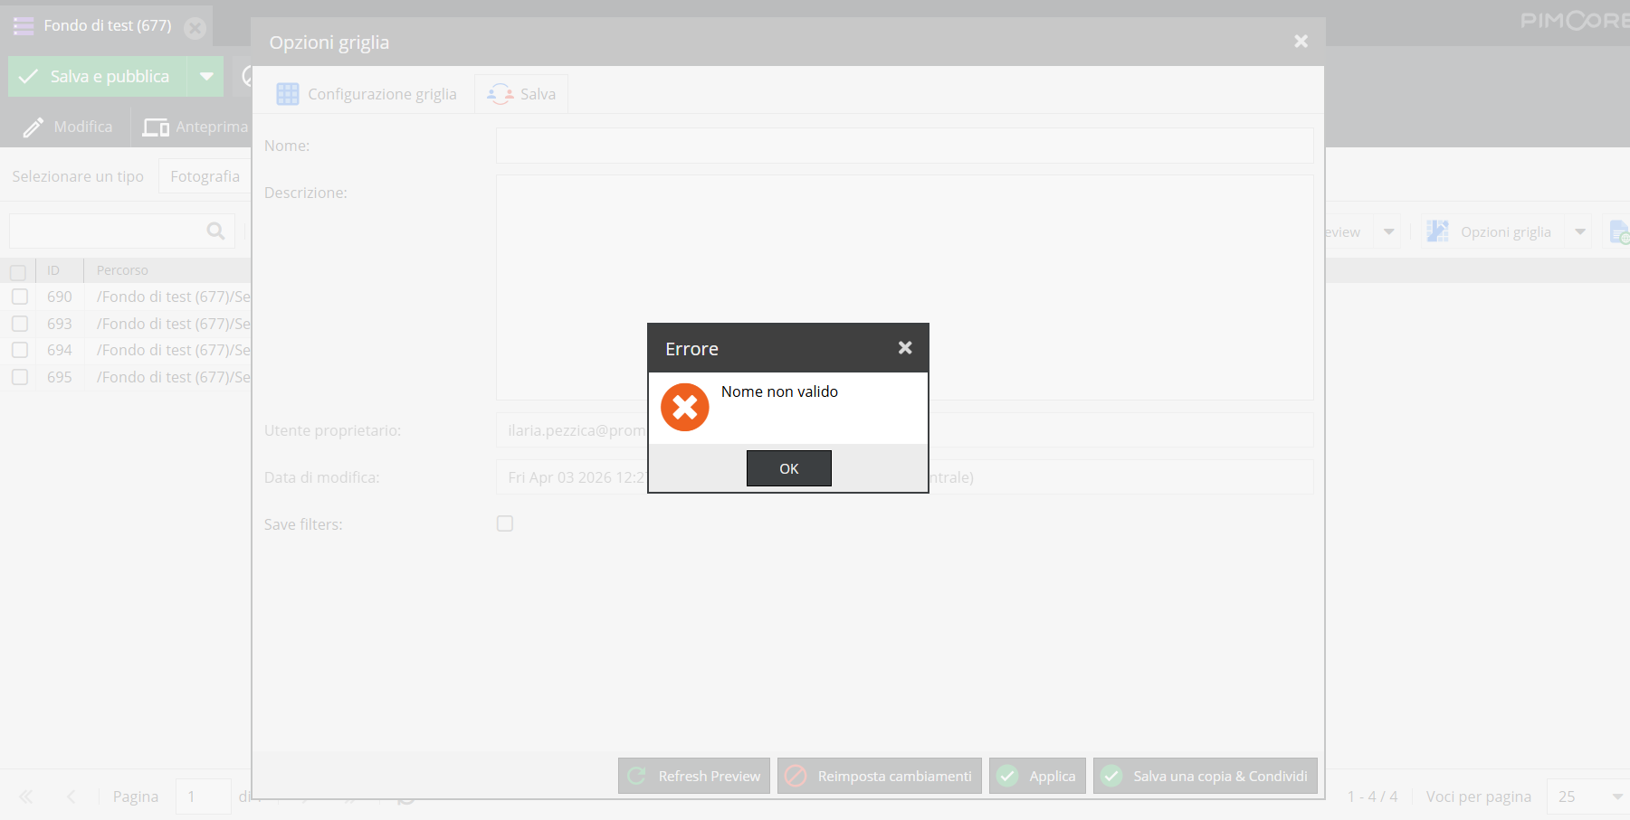Tick the checkbox for row 694
Image resolution: width=1630 pixels, height=820 pixels.
click(x=20, y=350)
